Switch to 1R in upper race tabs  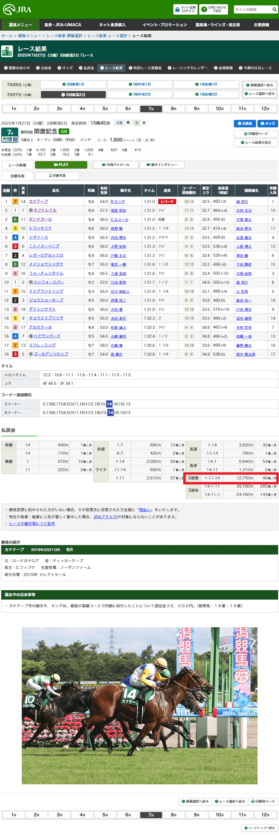[14, 108]
